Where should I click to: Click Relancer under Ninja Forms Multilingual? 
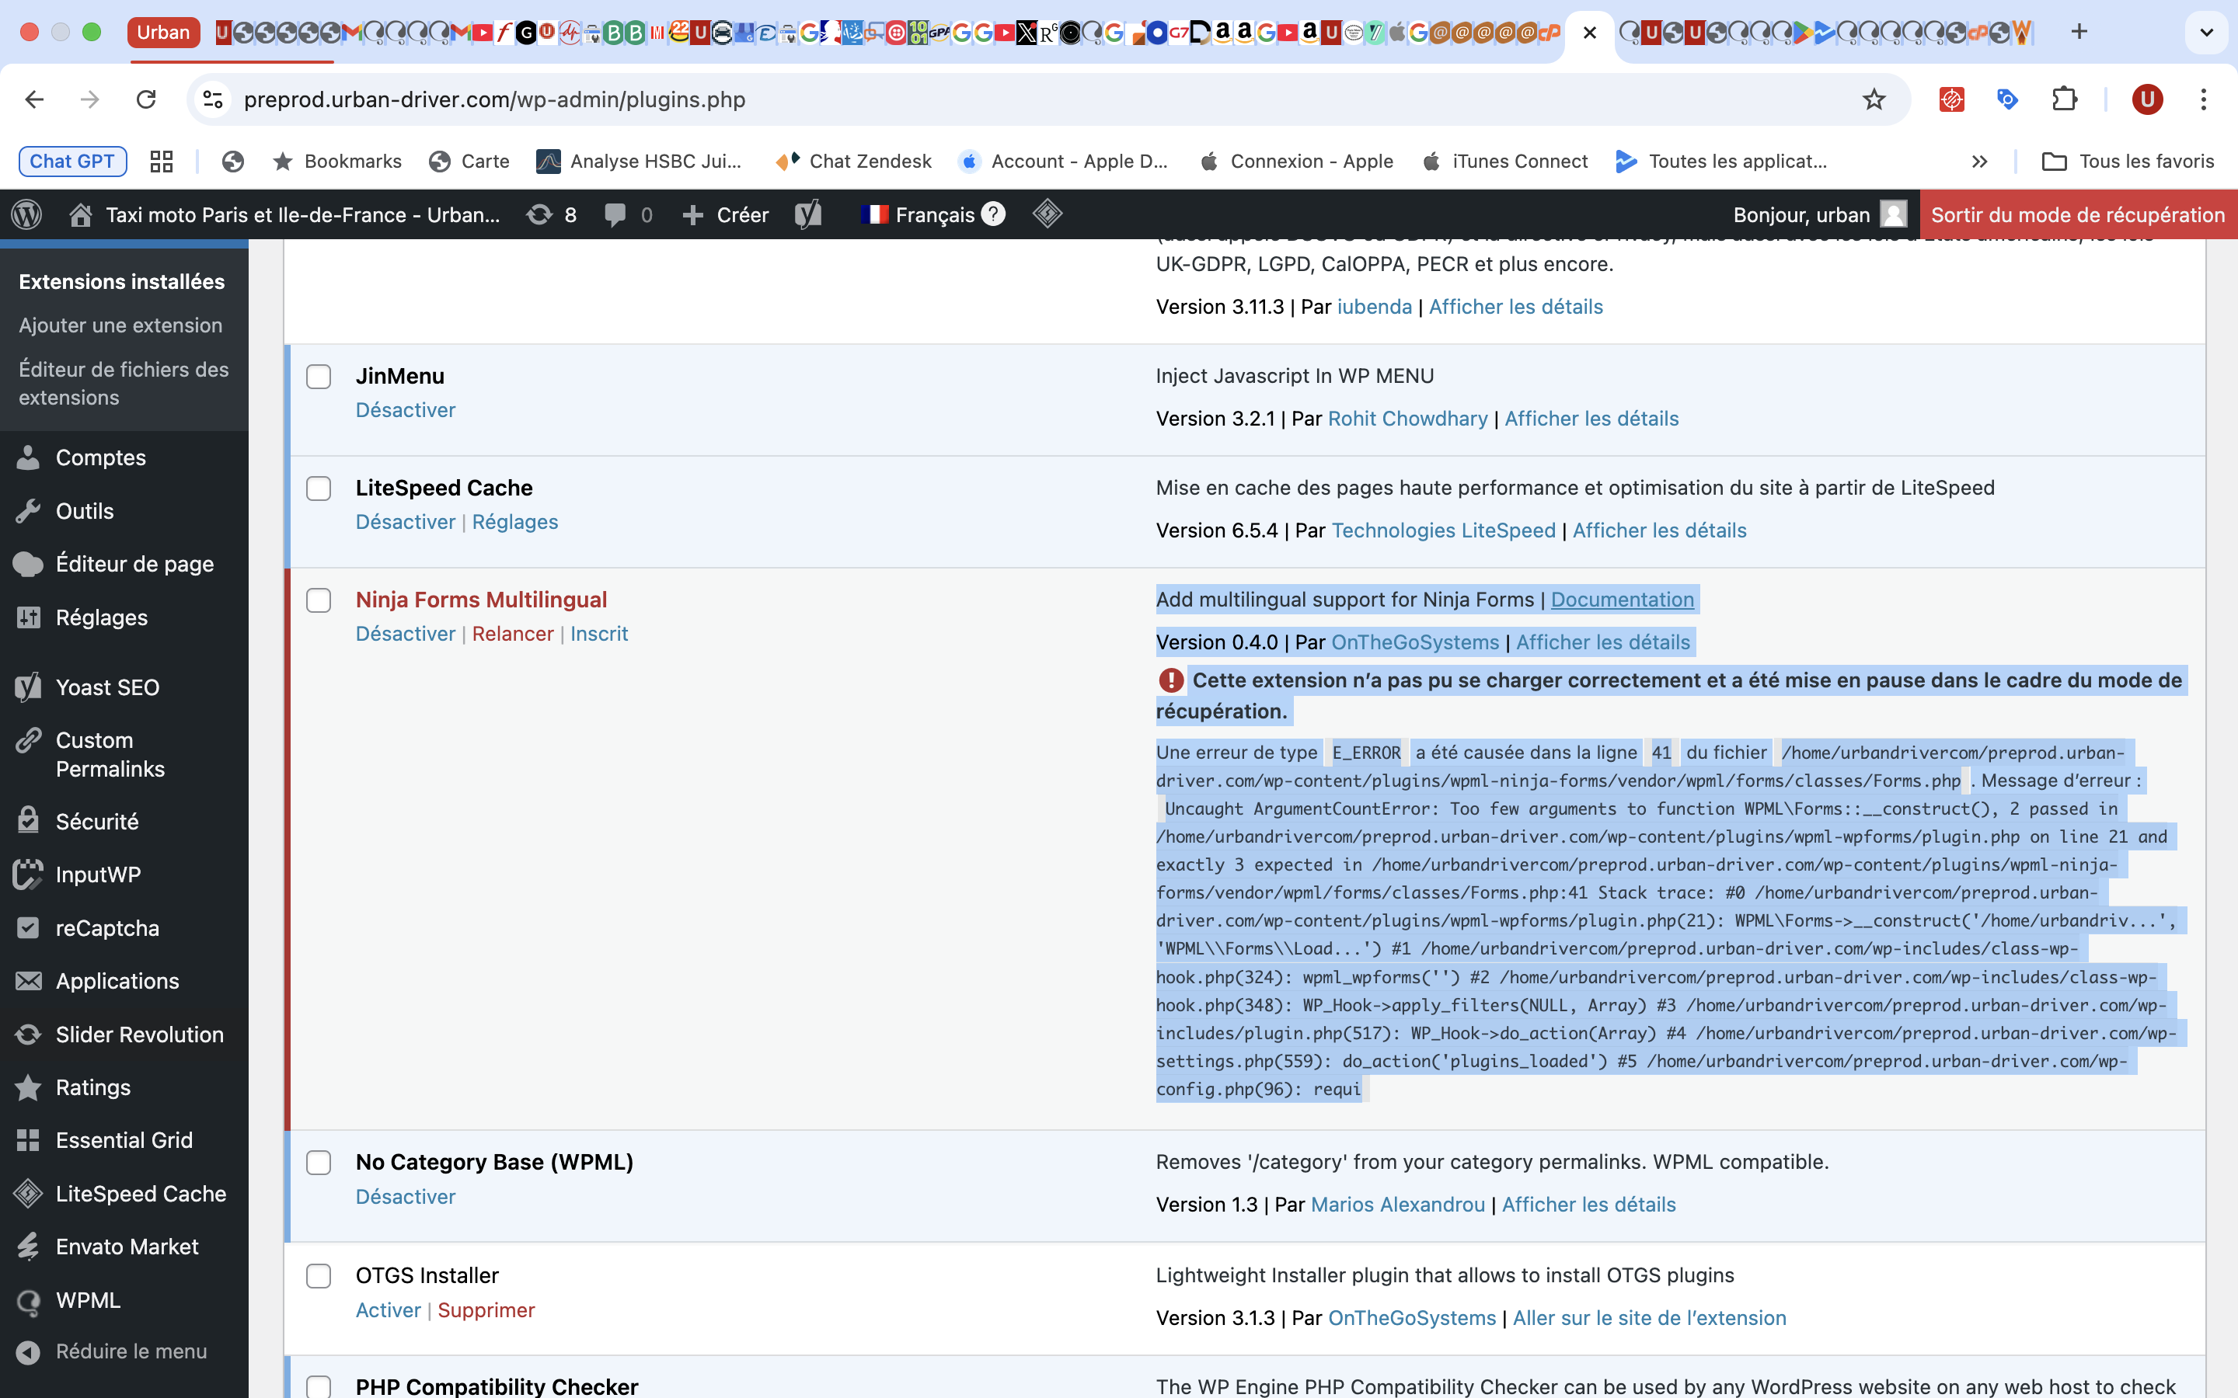click(512, 633)
